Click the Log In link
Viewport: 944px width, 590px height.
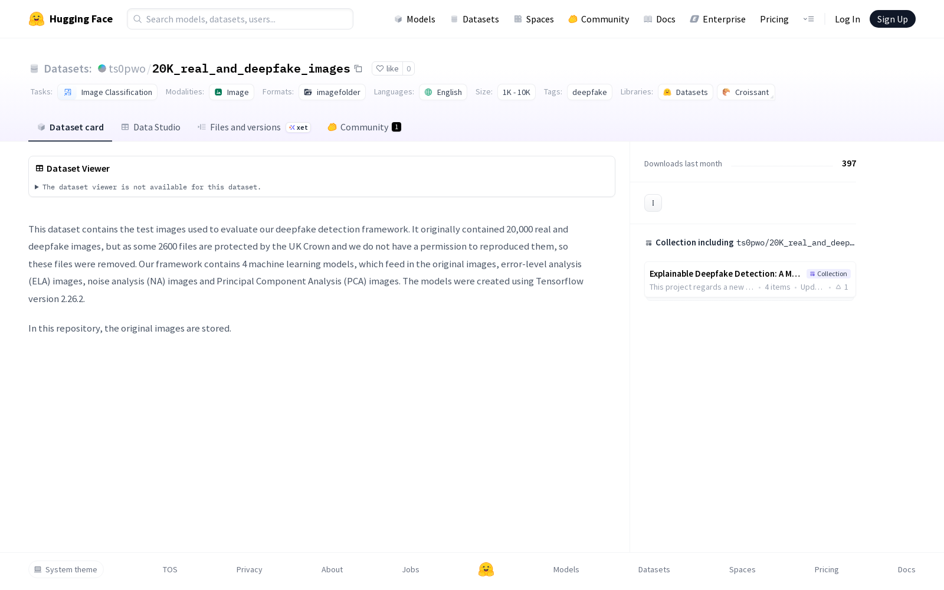click(x=847, y=19)
